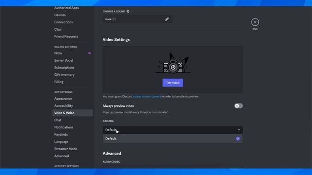The image size is (312, 175).
Task: Open the Chat settings page
Action: click(58, 120)
